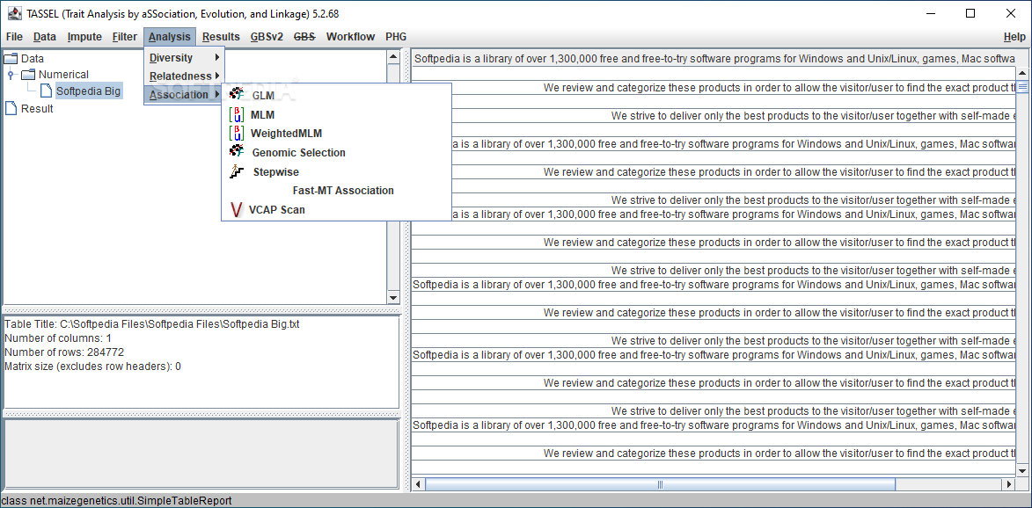Select Relatedness in Analysis menu
The height and width of the screenshot is (508, 1032).
[x=184, y=76]
